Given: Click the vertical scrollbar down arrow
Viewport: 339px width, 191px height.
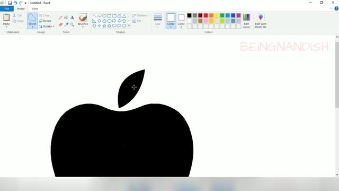Looking at the screenshot, I should point(337,175).
